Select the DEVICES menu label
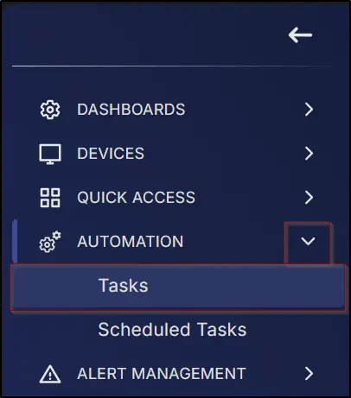351x398 pixels. pyautogui.click(x=111, y=154)
